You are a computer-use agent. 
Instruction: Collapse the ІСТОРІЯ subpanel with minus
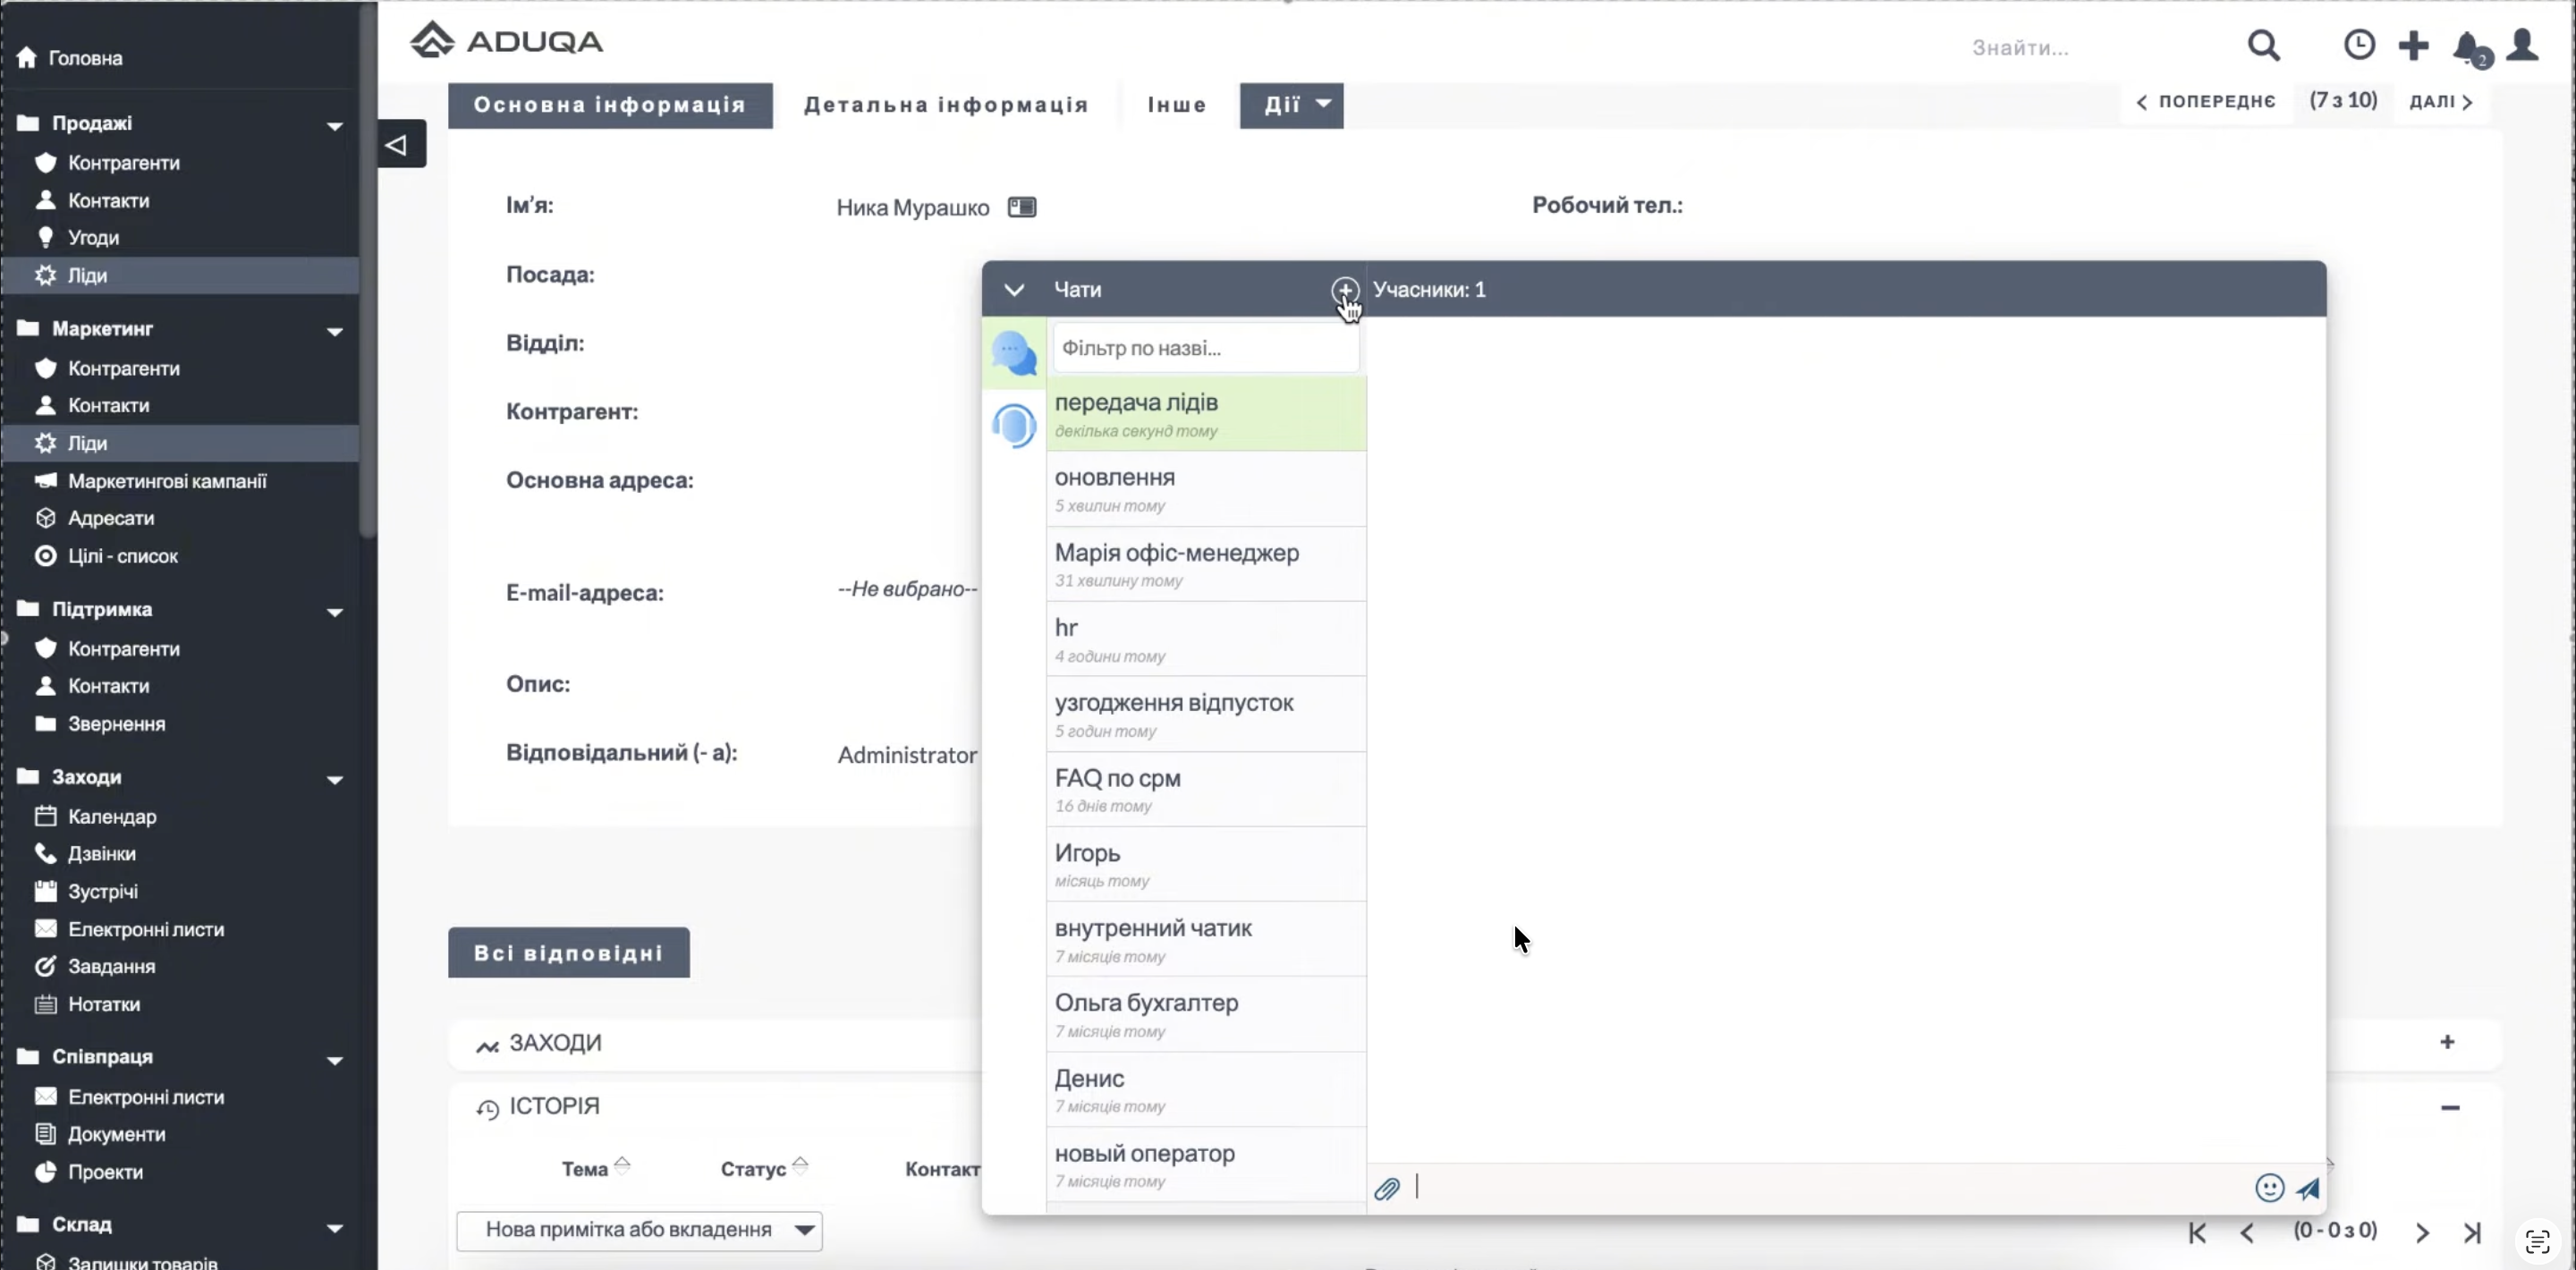click(x=2450, y=1107)
